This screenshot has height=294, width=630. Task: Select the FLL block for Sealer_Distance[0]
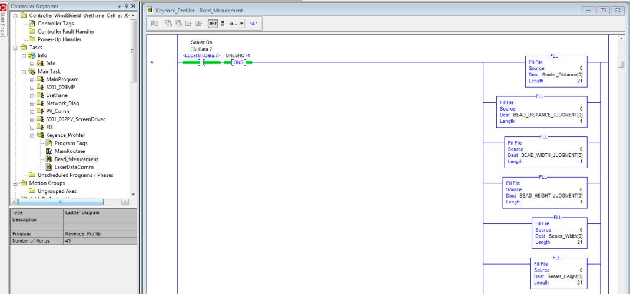(555, 71)
